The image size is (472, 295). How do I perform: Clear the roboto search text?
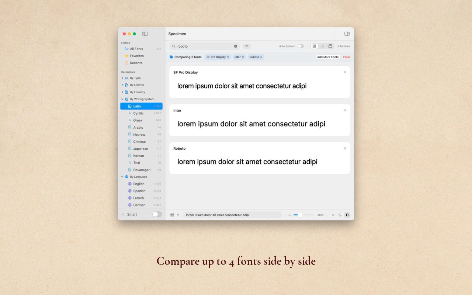[236, 46]
